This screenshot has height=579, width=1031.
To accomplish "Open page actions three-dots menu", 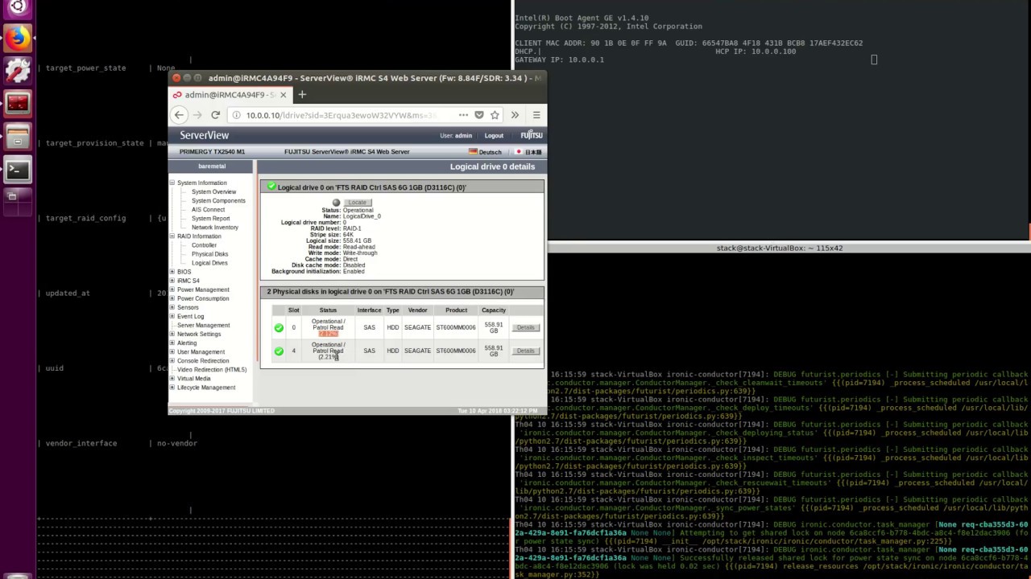I will point(463,115).
